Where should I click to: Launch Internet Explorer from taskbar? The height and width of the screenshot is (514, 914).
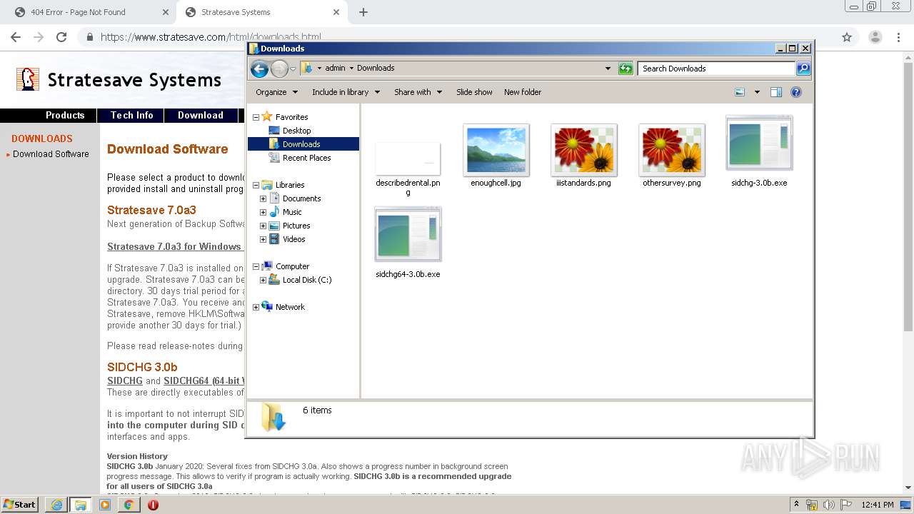56,505
